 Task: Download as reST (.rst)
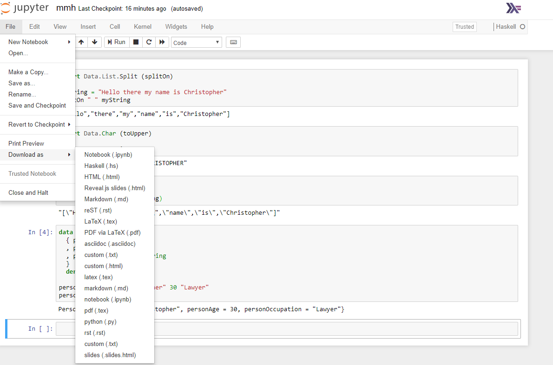115,211
